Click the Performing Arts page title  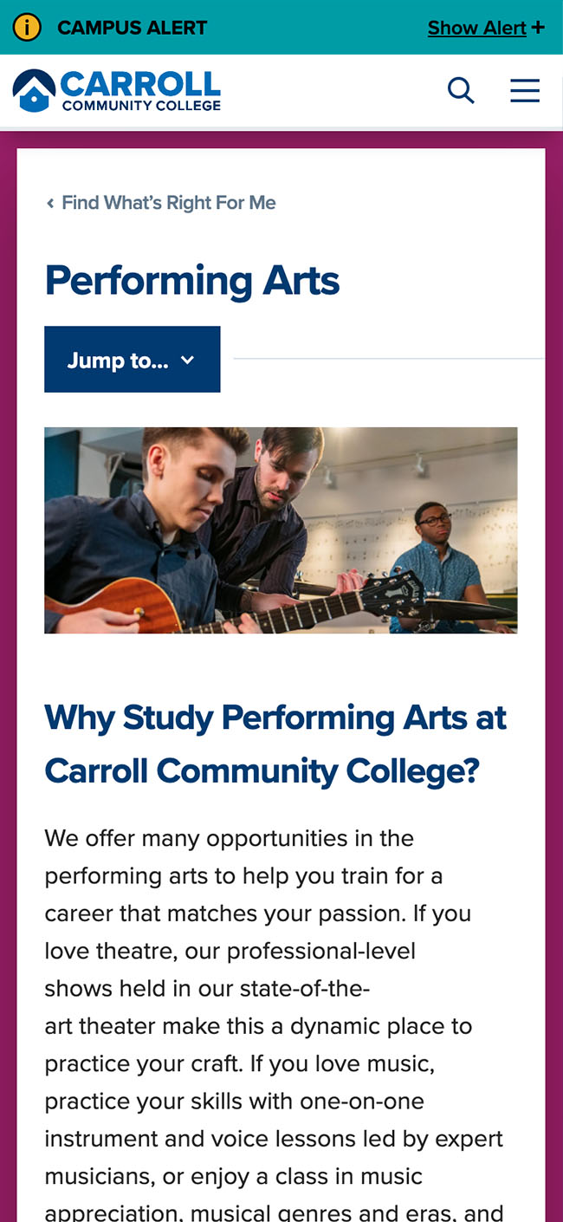click(192, 281)
